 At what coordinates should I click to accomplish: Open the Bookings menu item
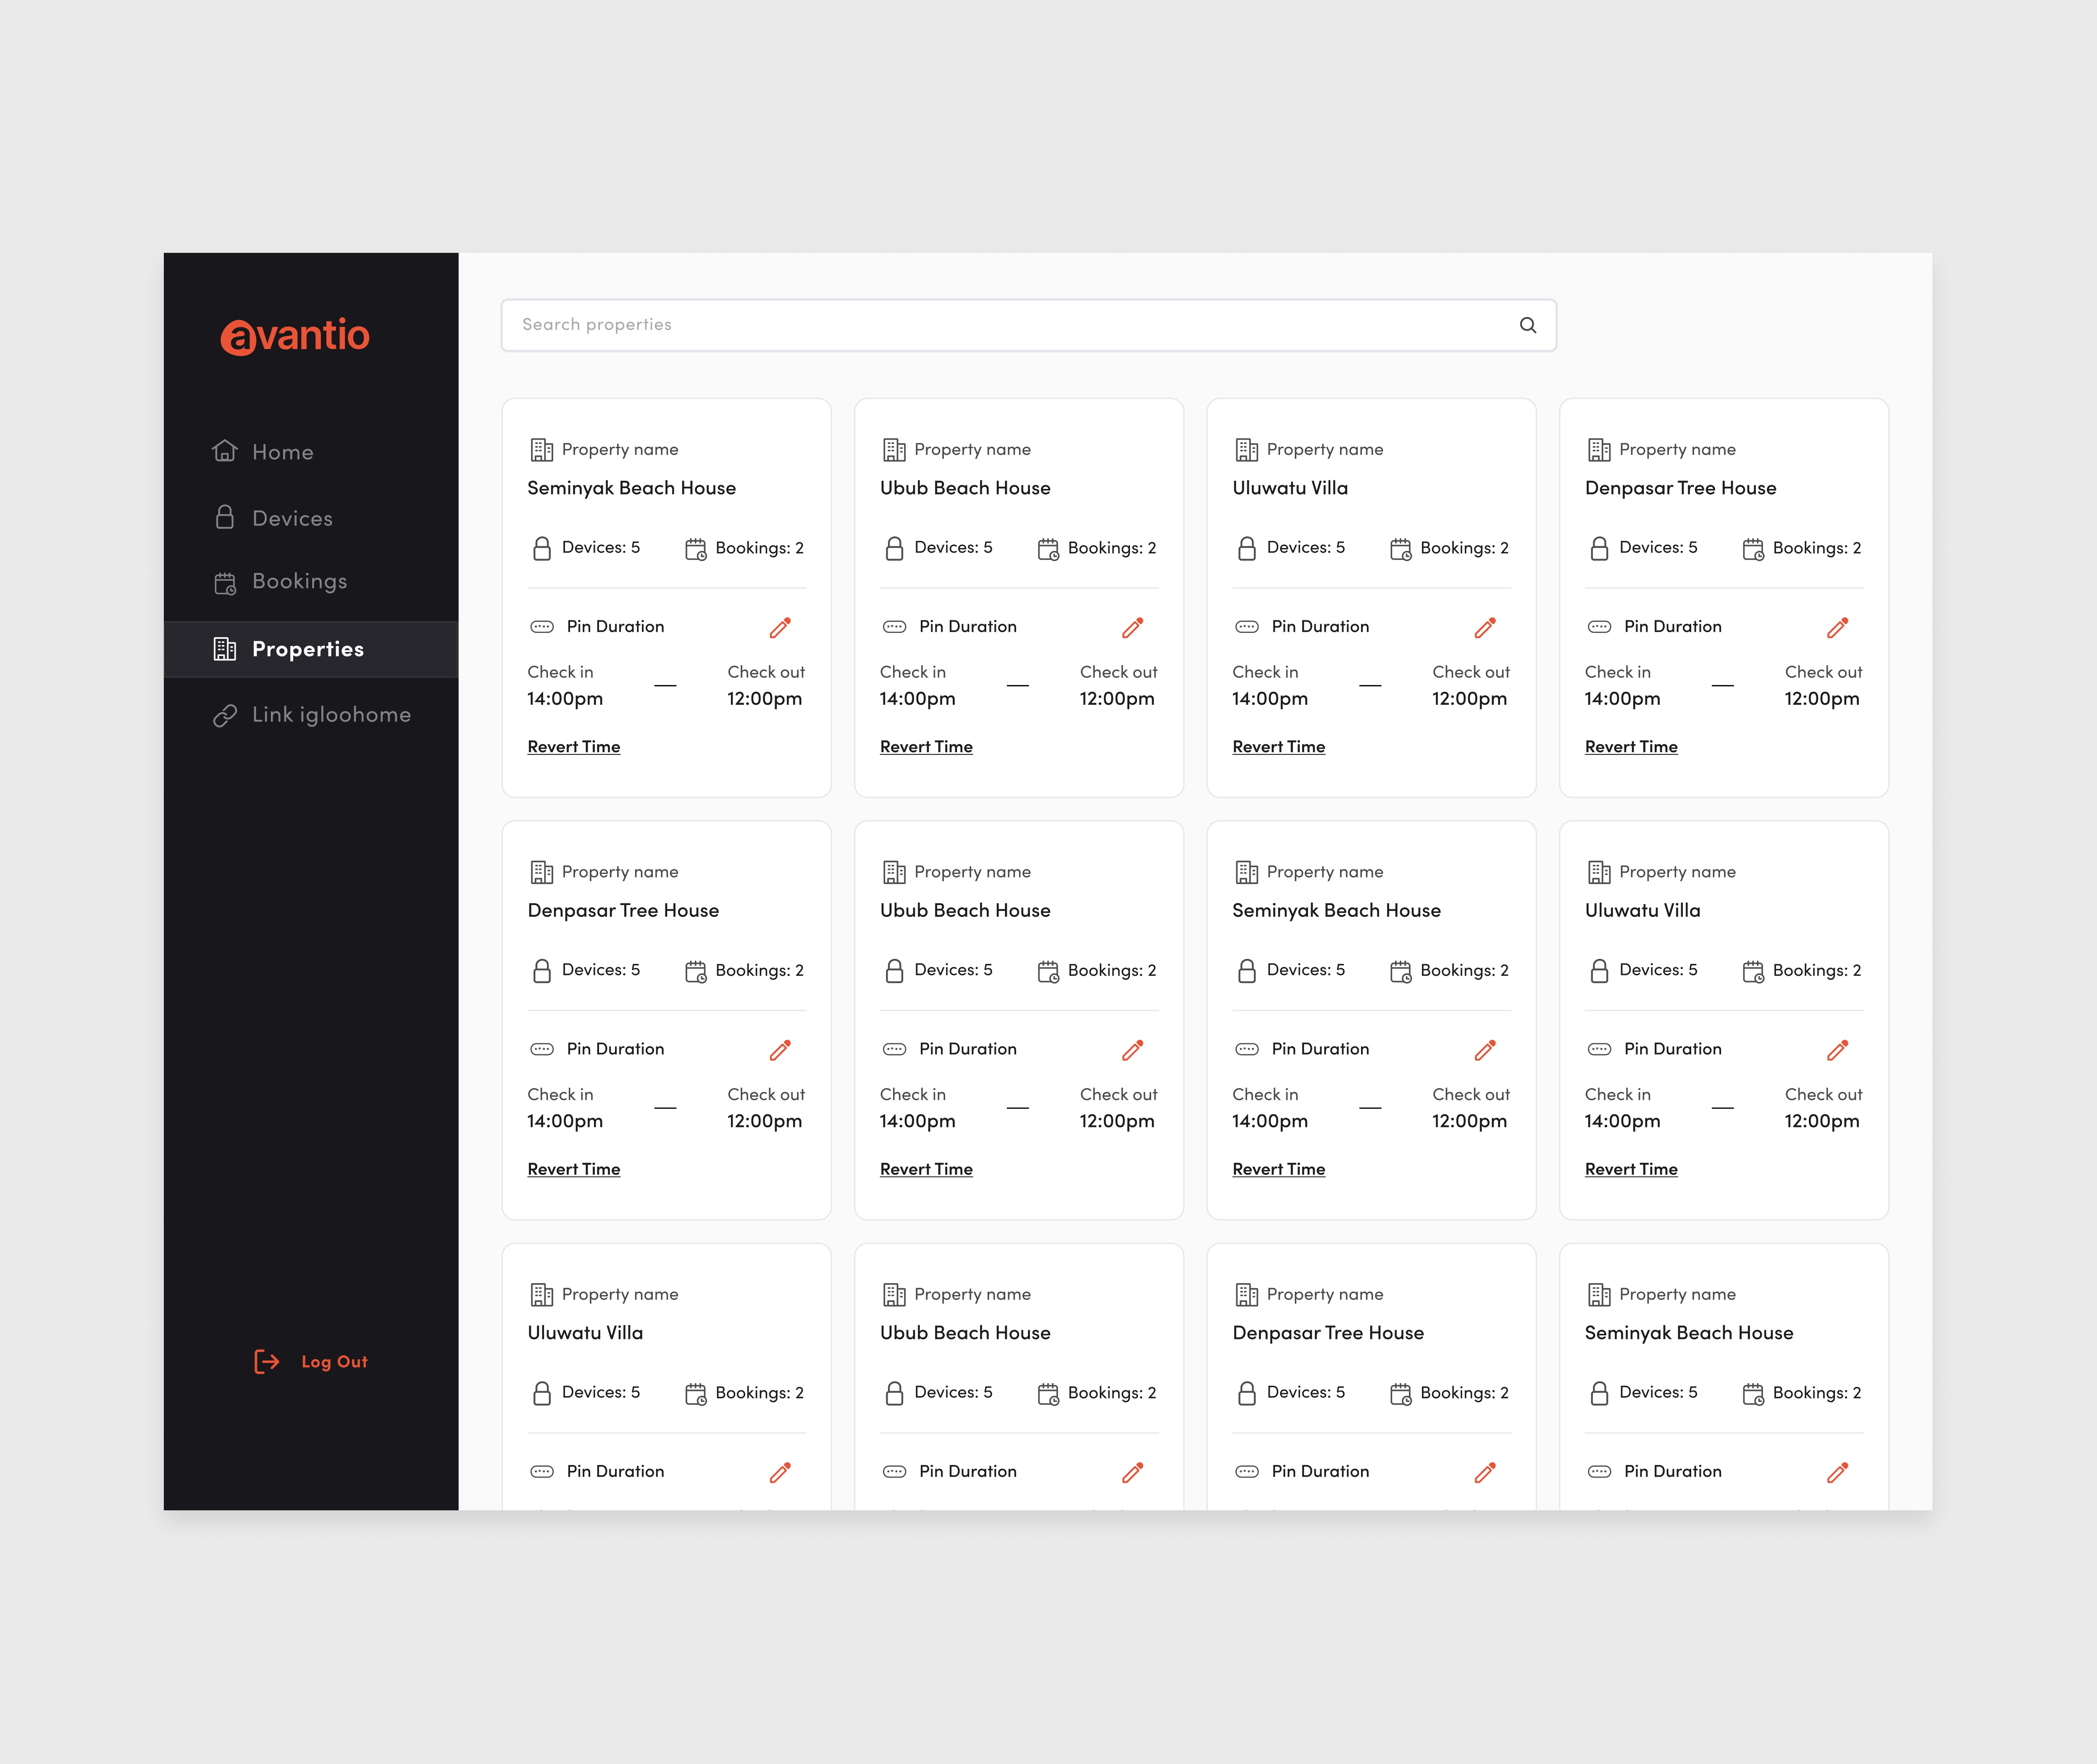tap(299, 581)
